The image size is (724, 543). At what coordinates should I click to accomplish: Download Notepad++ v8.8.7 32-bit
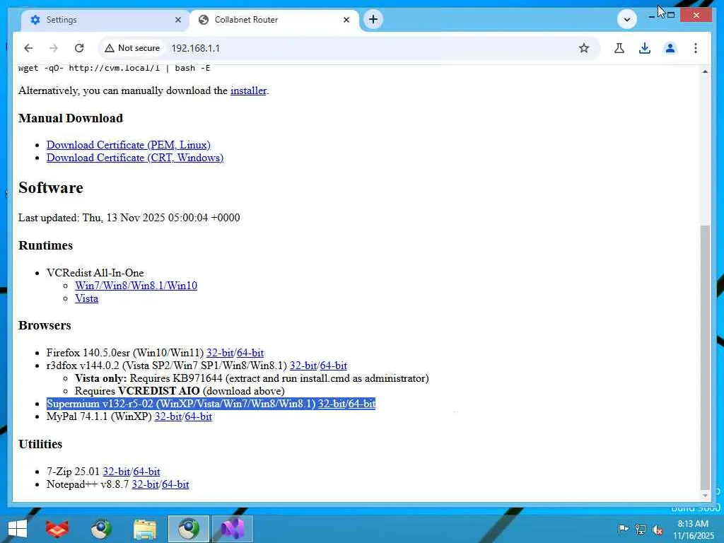[146, 485]
